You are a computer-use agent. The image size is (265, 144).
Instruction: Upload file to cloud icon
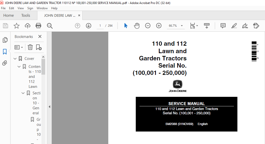point(28,26)
